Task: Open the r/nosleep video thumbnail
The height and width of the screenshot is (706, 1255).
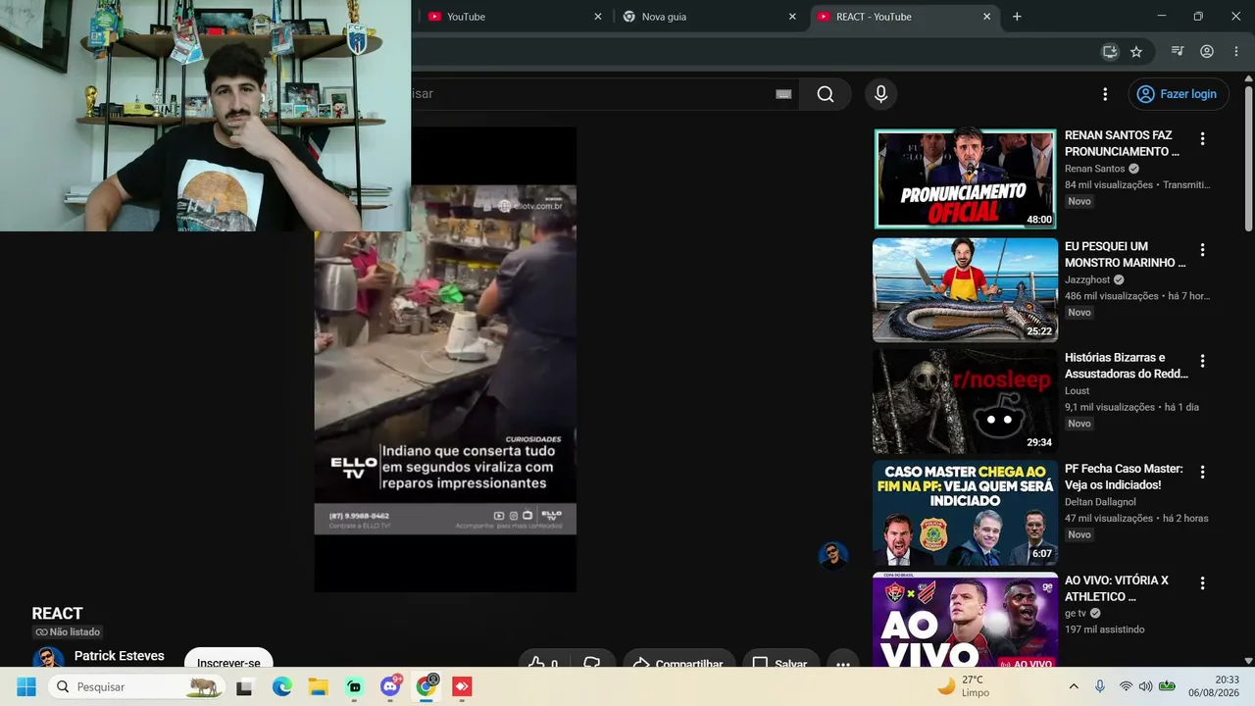Action: pyautogui.click(x=966, y=401)
